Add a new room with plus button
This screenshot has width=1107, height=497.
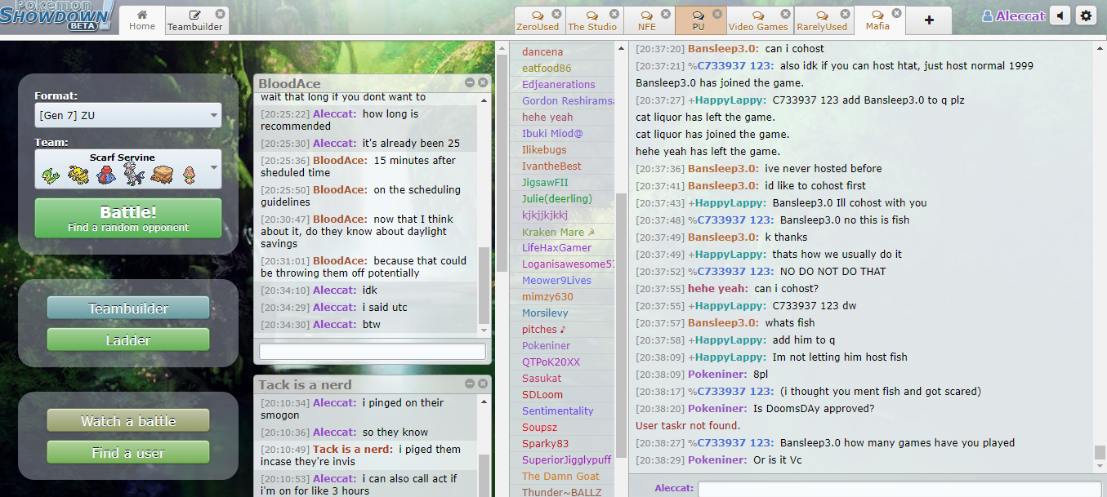tap(929, 20)
